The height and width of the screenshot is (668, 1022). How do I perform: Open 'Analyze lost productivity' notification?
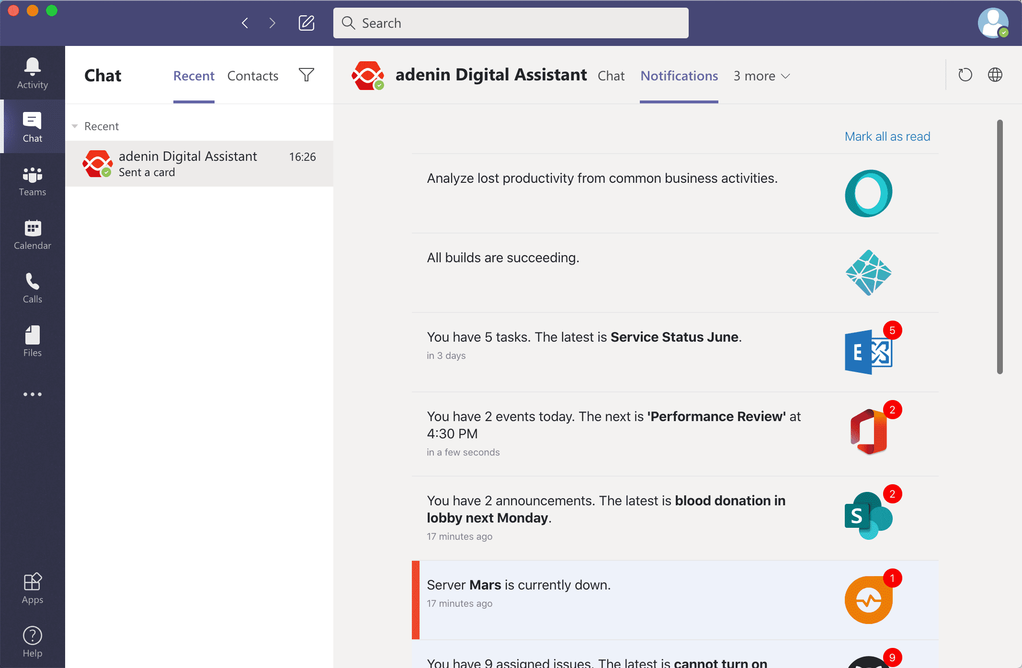point(675,193)
